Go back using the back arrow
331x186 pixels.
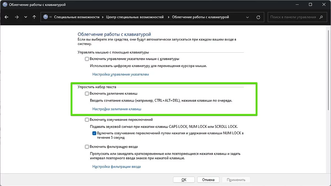(7, 17)
